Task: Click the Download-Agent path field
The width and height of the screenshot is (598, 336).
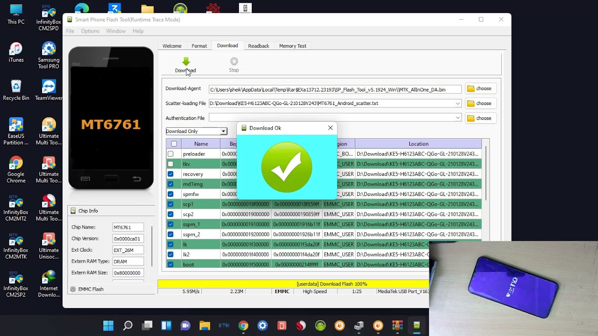Action: 335,89
